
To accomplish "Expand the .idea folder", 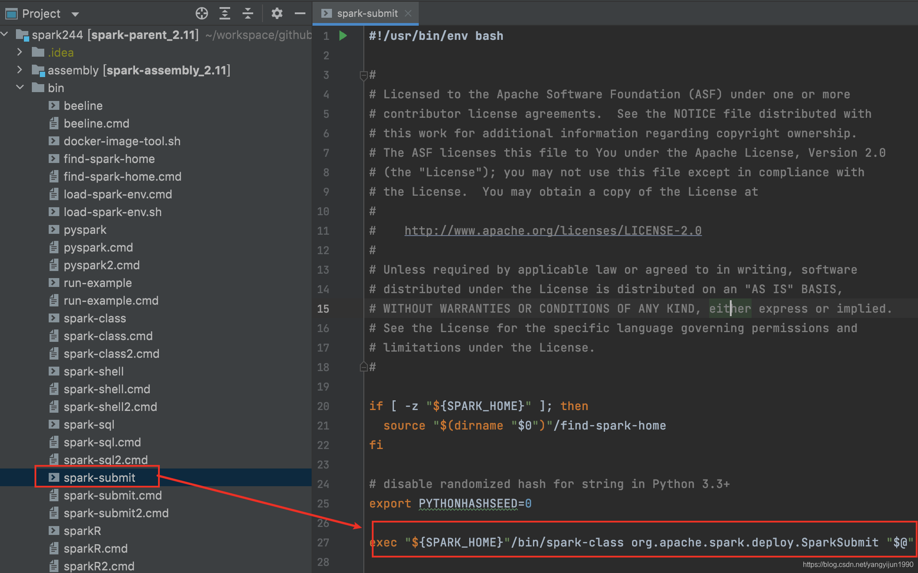I will click(19, 52).
